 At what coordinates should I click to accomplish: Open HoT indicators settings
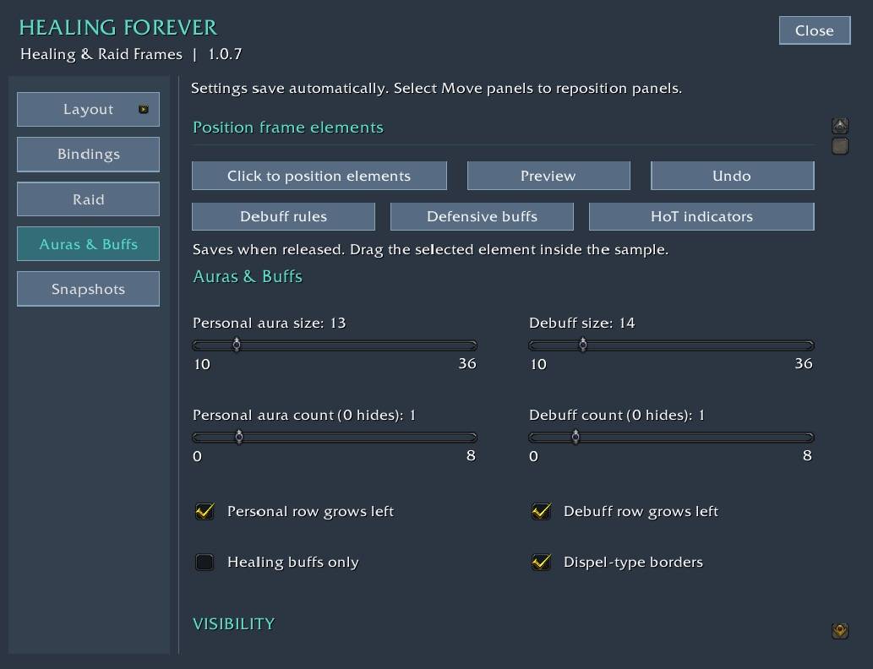click(701, 216)
